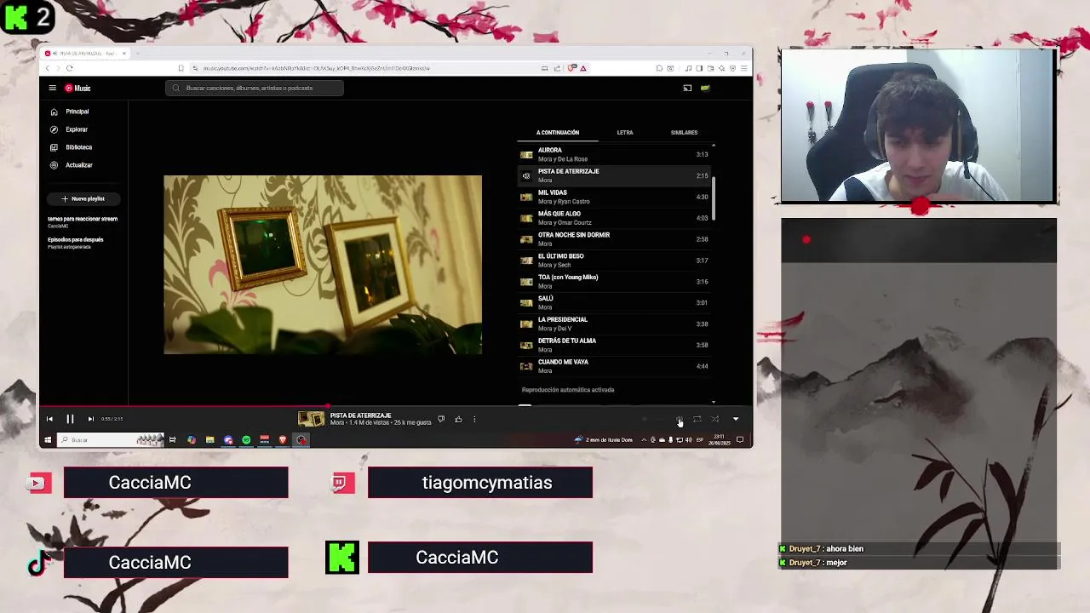The width and height of the screenshot is (1090, 613).
Task: Dislike PISTA DE ATERRIZAJE in player bar
Action: pos(440,419)
